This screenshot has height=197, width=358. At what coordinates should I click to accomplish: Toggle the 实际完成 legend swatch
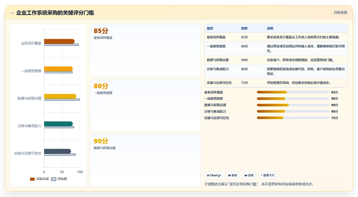pyautogui.click(x=32, y=179)
